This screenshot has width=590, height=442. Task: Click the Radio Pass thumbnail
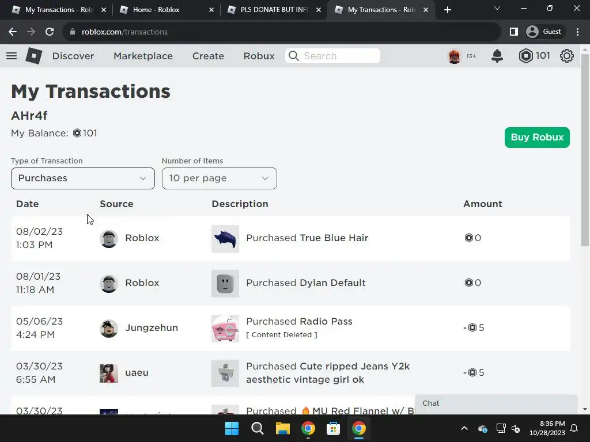point(225,329)
